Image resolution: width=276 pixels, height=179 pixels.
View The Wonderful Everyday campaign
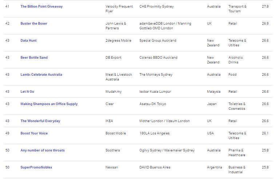tap(40, 121)
